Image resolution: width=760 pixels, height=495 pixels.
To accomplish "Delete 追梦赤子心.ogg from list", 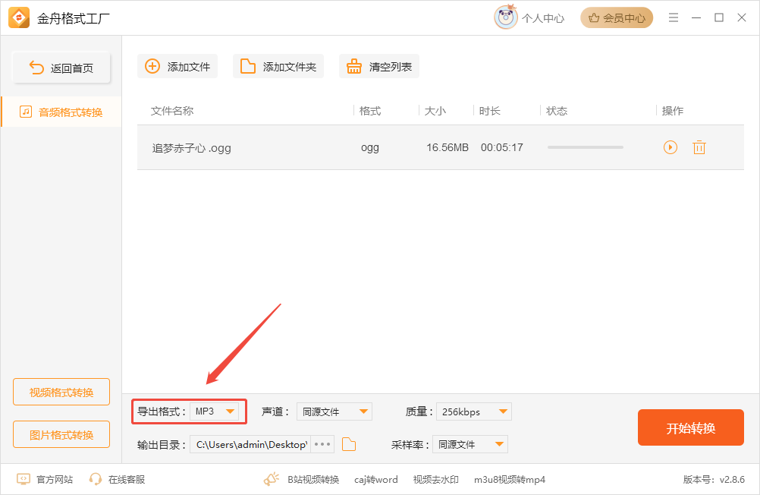I will [x=699, y=147].
